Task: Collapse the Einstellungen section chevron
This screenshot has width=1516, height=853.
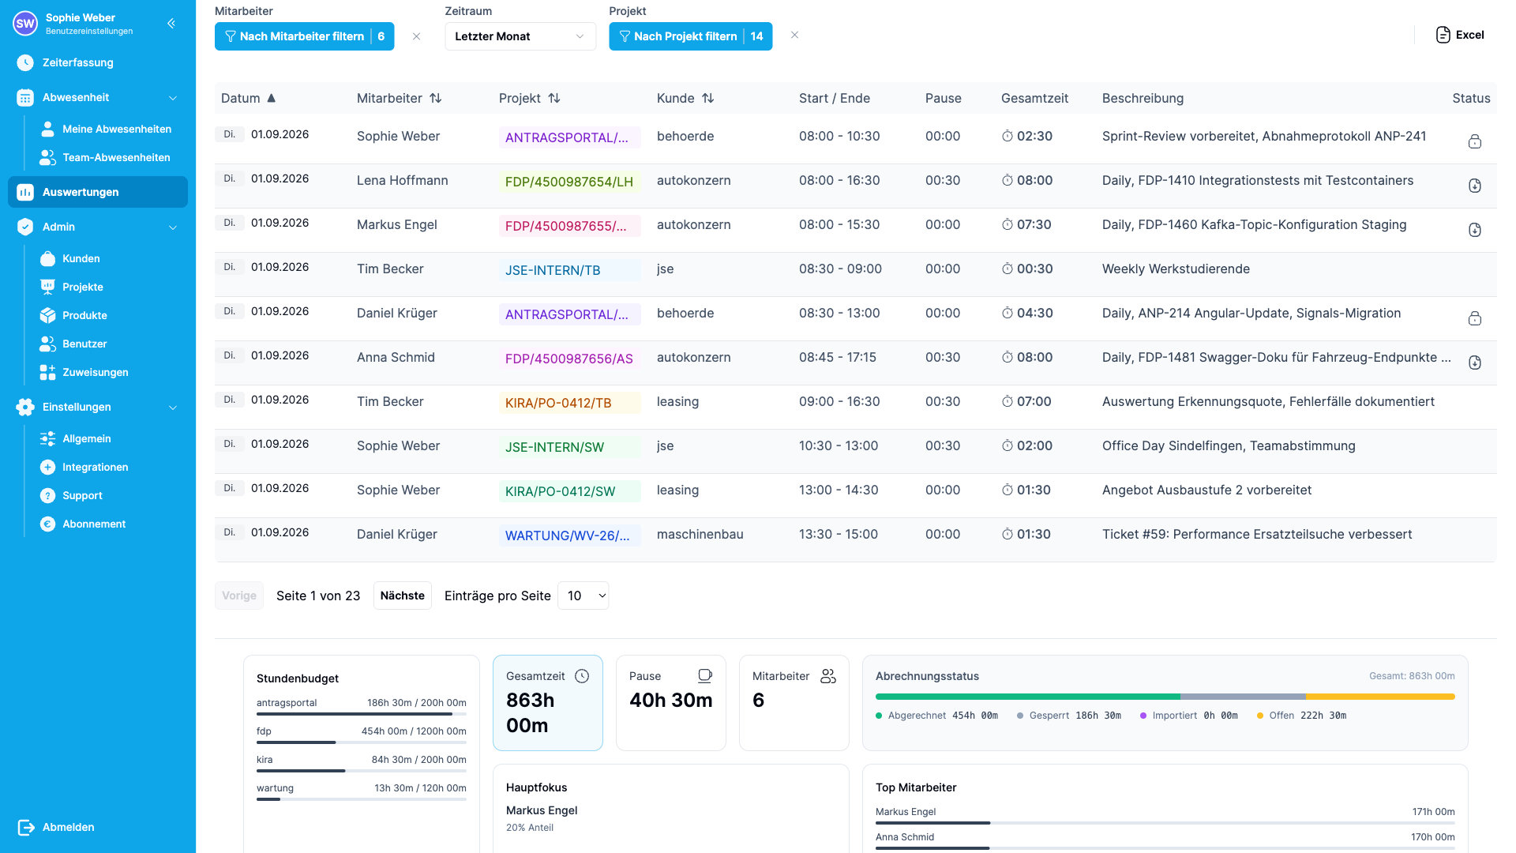Action: tap(173, 408)
